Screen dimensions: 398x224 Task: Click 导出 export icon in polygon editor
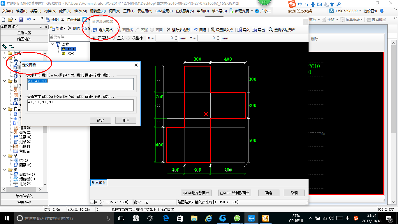point(258,30)
